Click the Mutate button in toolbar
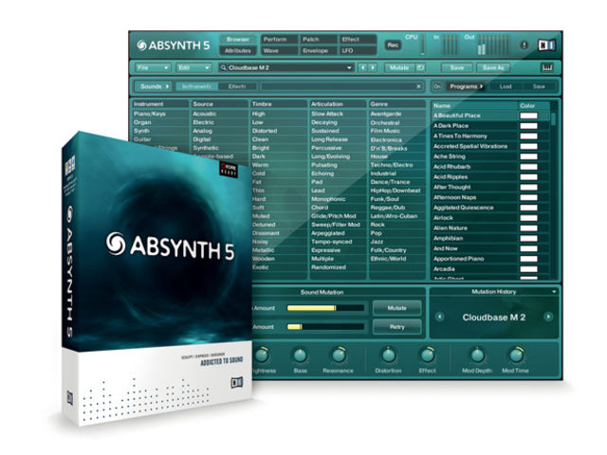The width and height of the screenshot is (607, 455). [x=399, y=67]
